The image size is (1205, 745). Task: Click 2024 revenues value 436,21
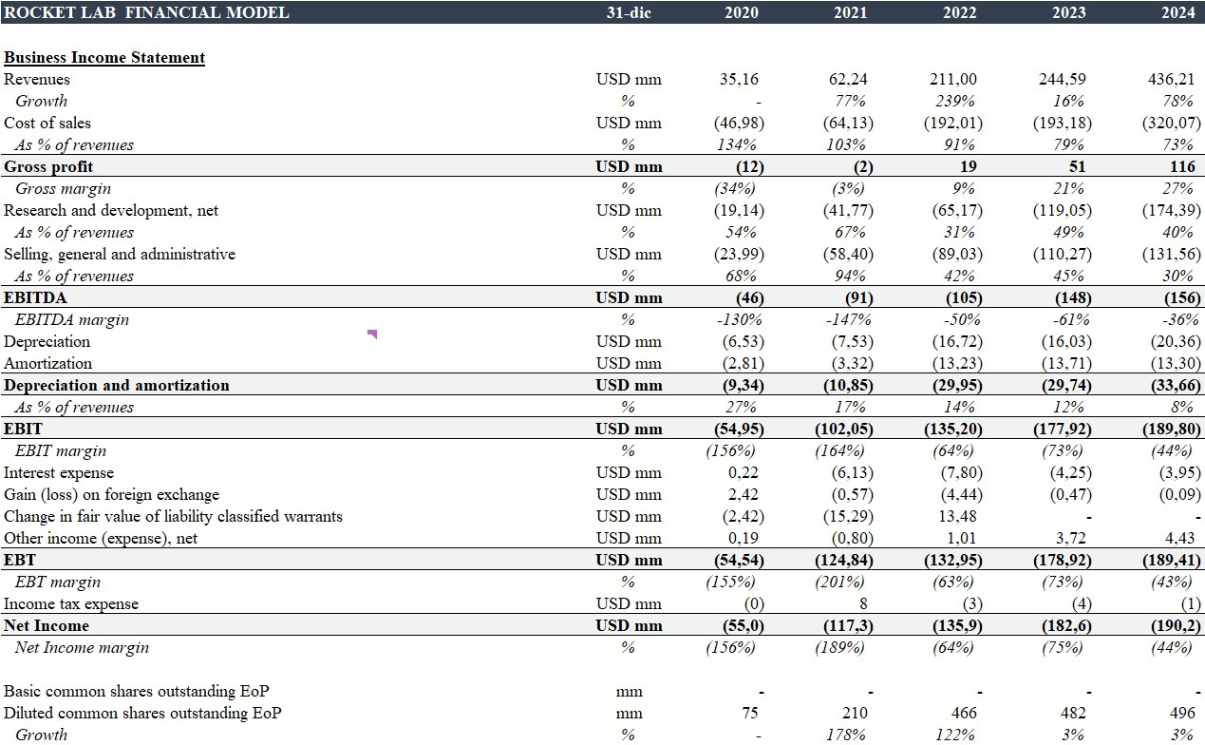point(1173,80)
